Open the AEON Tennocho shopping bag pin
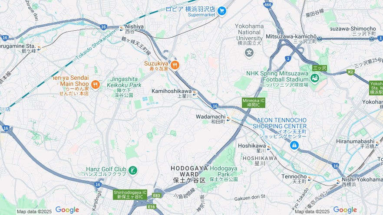Screen dimensions: 383x215 coord(294,146)
